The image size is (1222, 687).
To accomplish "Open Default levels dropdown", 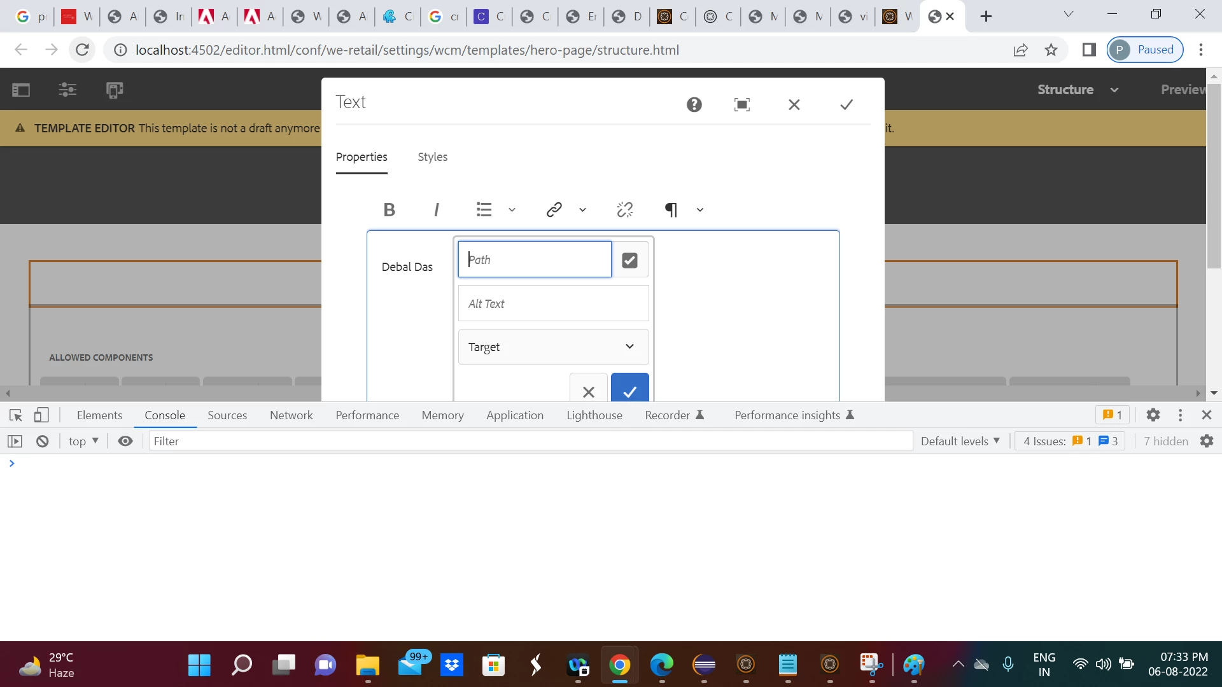I will point(960,441).
